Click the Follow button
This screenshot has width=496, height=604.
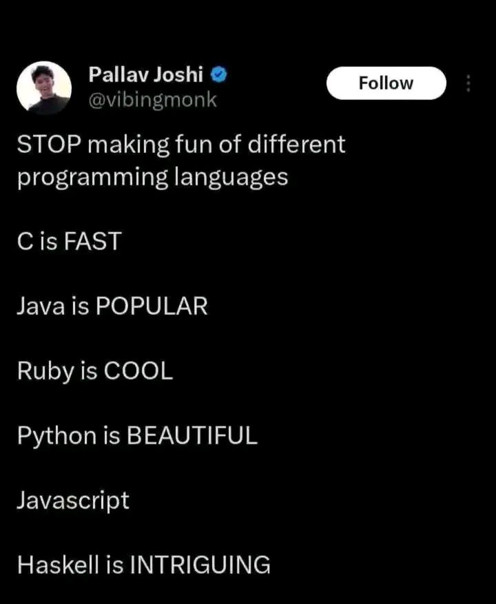coord(386,82)
